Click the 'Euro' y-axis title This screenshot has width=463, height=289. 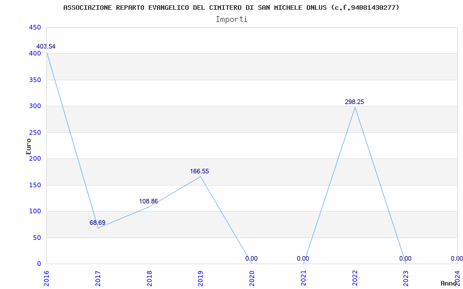28,146
